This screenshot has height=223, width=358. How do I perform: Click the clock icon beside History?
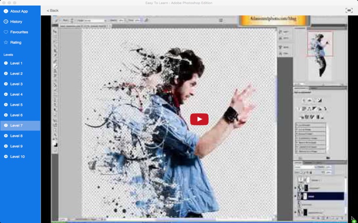pos(6,21)
